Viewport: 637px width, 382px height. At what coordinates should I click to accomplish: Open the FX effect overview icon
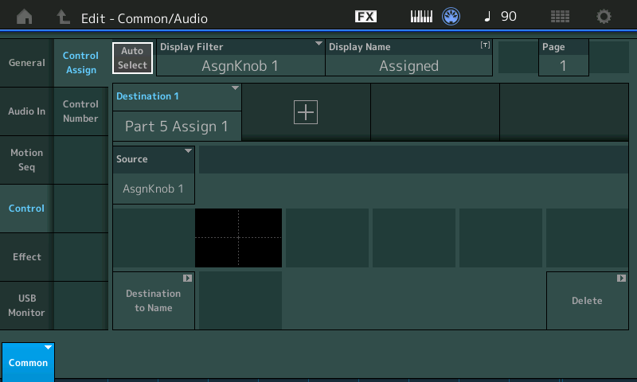(365, 17)
